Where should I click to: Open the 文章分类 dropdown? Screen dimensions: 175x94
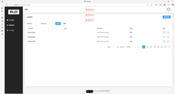(x=36, y=23)
